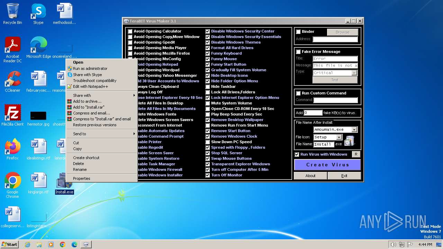Screen dimensions: 443x249
Task: Launch Google Chrome desktop shortcut
Action: pos(12,185)
